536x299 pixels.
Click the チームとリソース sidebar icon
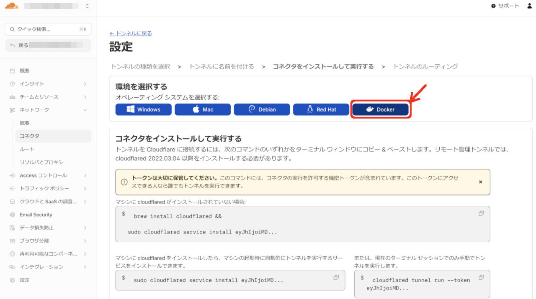click(12, 97)
